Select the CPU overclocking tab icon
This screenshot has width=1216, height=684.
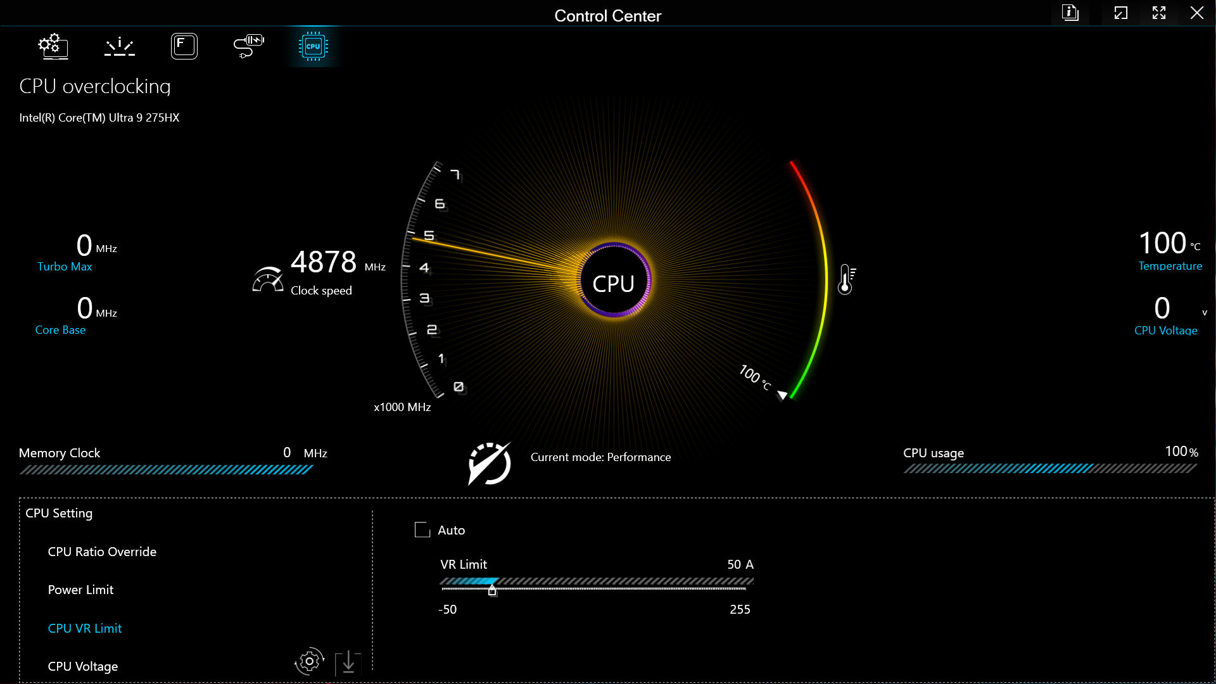[x=313, y=46]
